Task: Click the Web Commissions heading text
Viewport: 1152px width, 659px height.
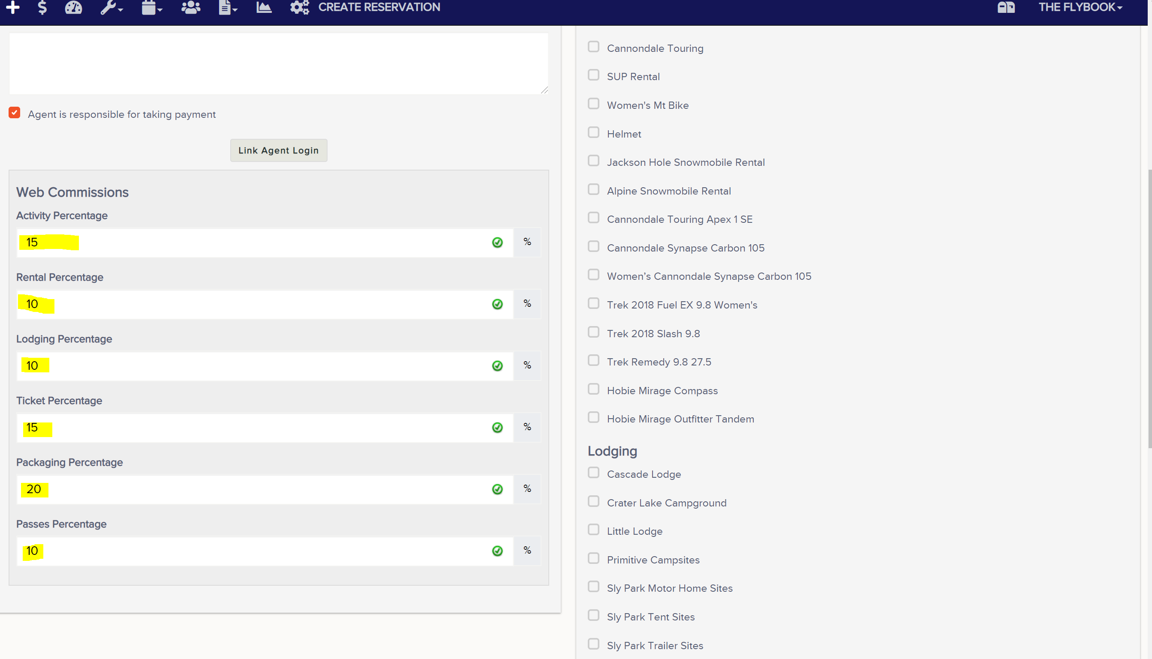Action: click(72, 192)
